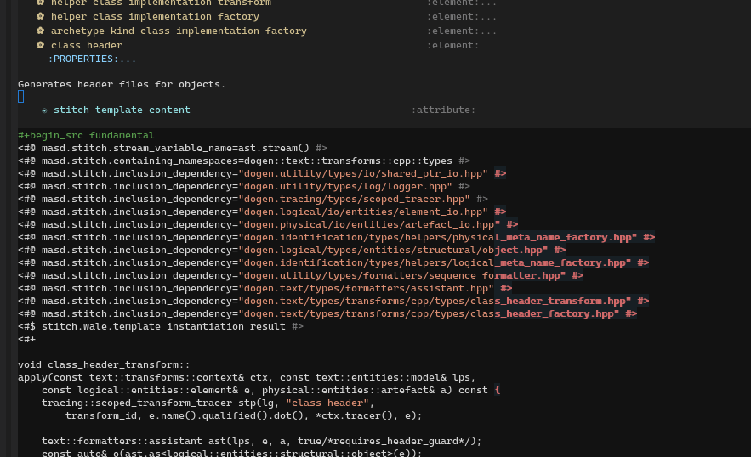Click the 'sequence_formatter.hpp' include path
751x457 pixels.
401,275
